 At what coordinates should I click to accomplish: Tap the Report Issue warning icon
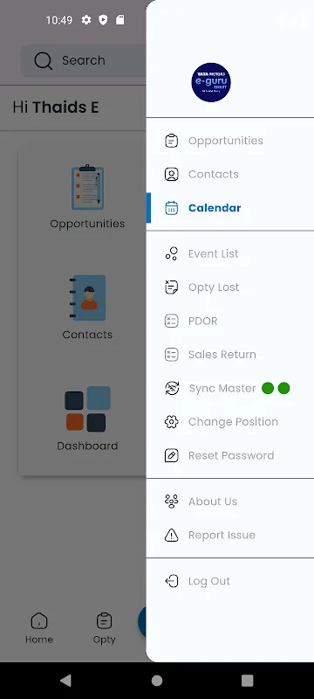(171, 535)
